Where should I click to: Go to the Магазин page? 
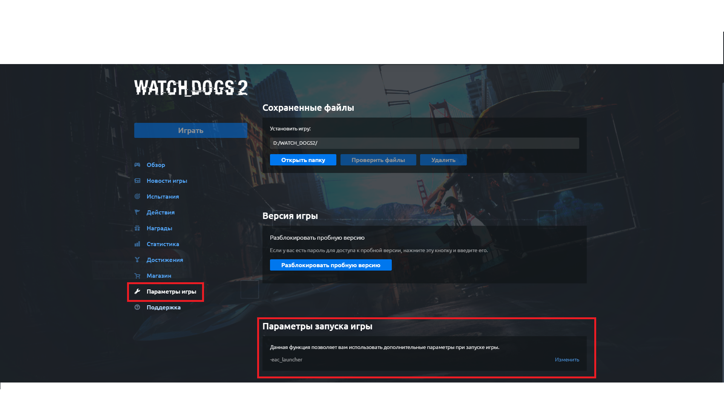[159, 275]
